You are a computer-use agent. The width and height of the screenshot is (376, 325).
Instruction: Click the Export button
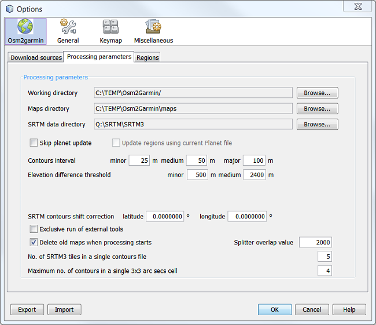(27, 309)
